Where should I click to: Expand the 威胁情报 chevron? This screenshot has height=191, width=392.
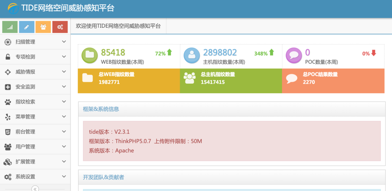(64, 71)
